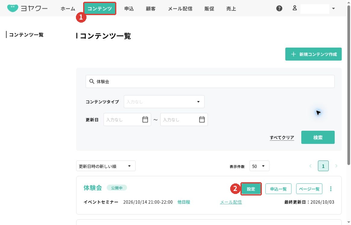This screenshot has width=351, height=225.
Task: Open the 売上 menu item
Action: pyautogui.click(x=231, y=9)
